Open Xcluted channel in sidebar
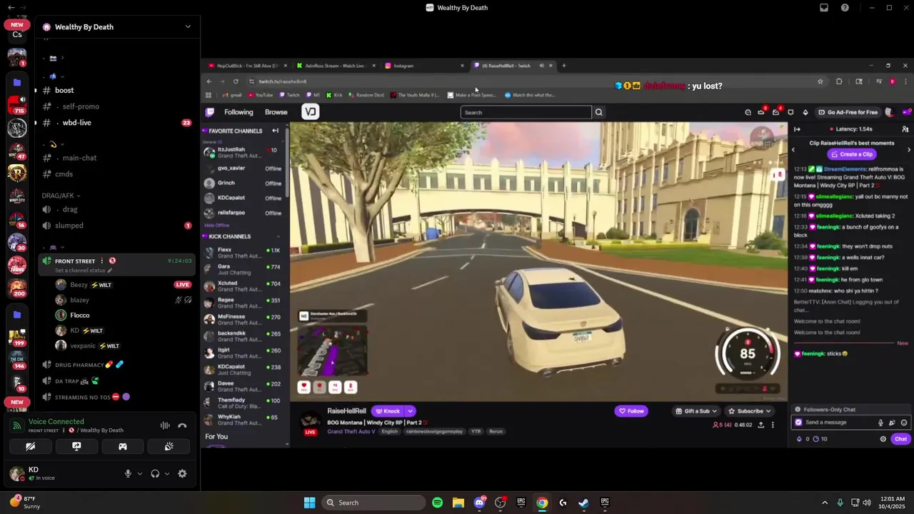Screen dimensions: 914x514 click(245, 286)
